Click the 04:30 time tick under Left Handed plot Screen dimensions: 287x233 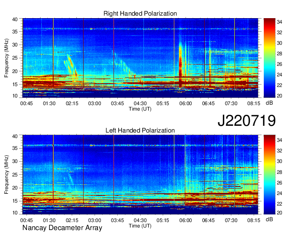point(140,220)
